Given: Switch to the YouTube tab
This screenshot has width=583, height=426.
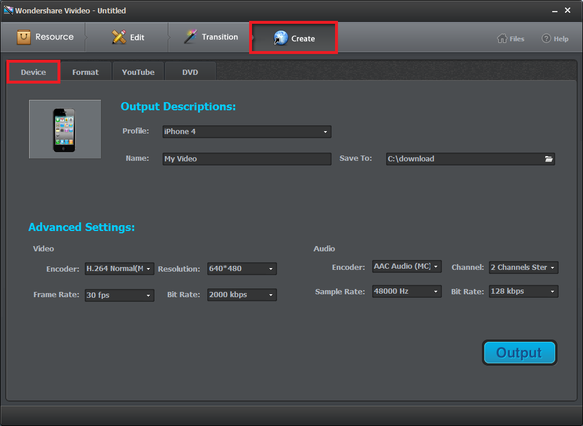Looking at the screenshot, I should (138, 72).
